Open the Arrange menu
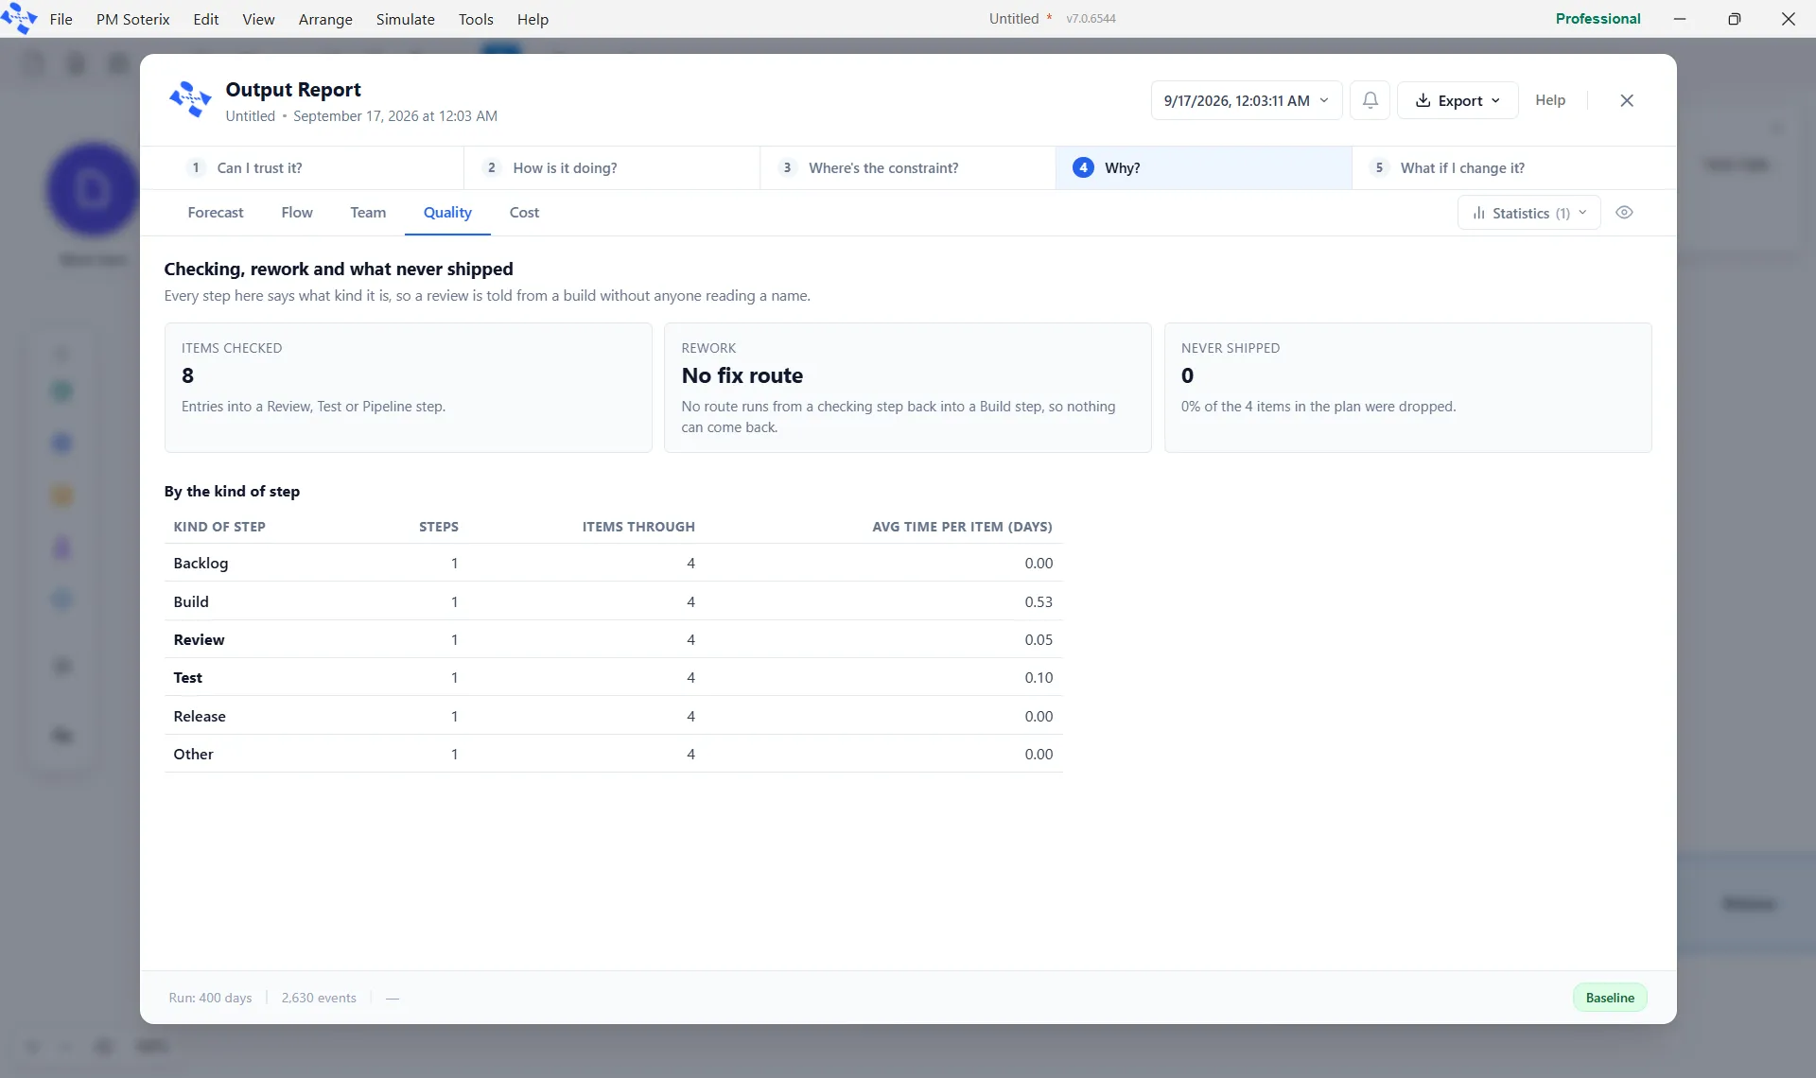 click(x=325, y=19)
